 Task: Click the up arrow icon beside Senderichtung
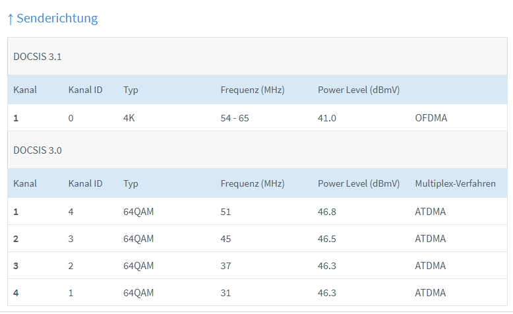(10, 19)
